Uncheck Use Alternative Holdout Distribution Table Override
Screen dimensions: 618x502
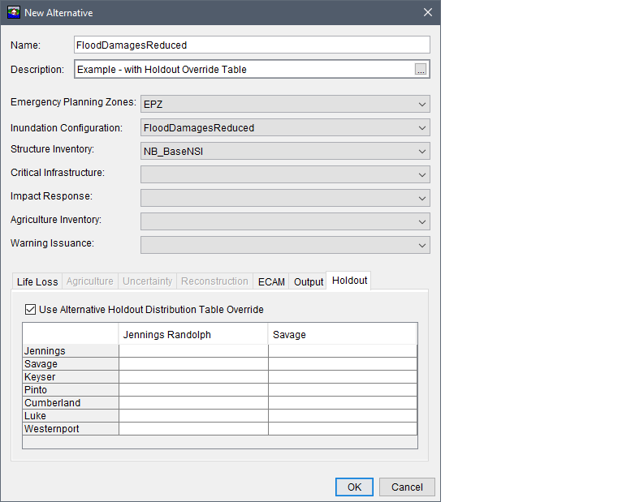point(31,309)
